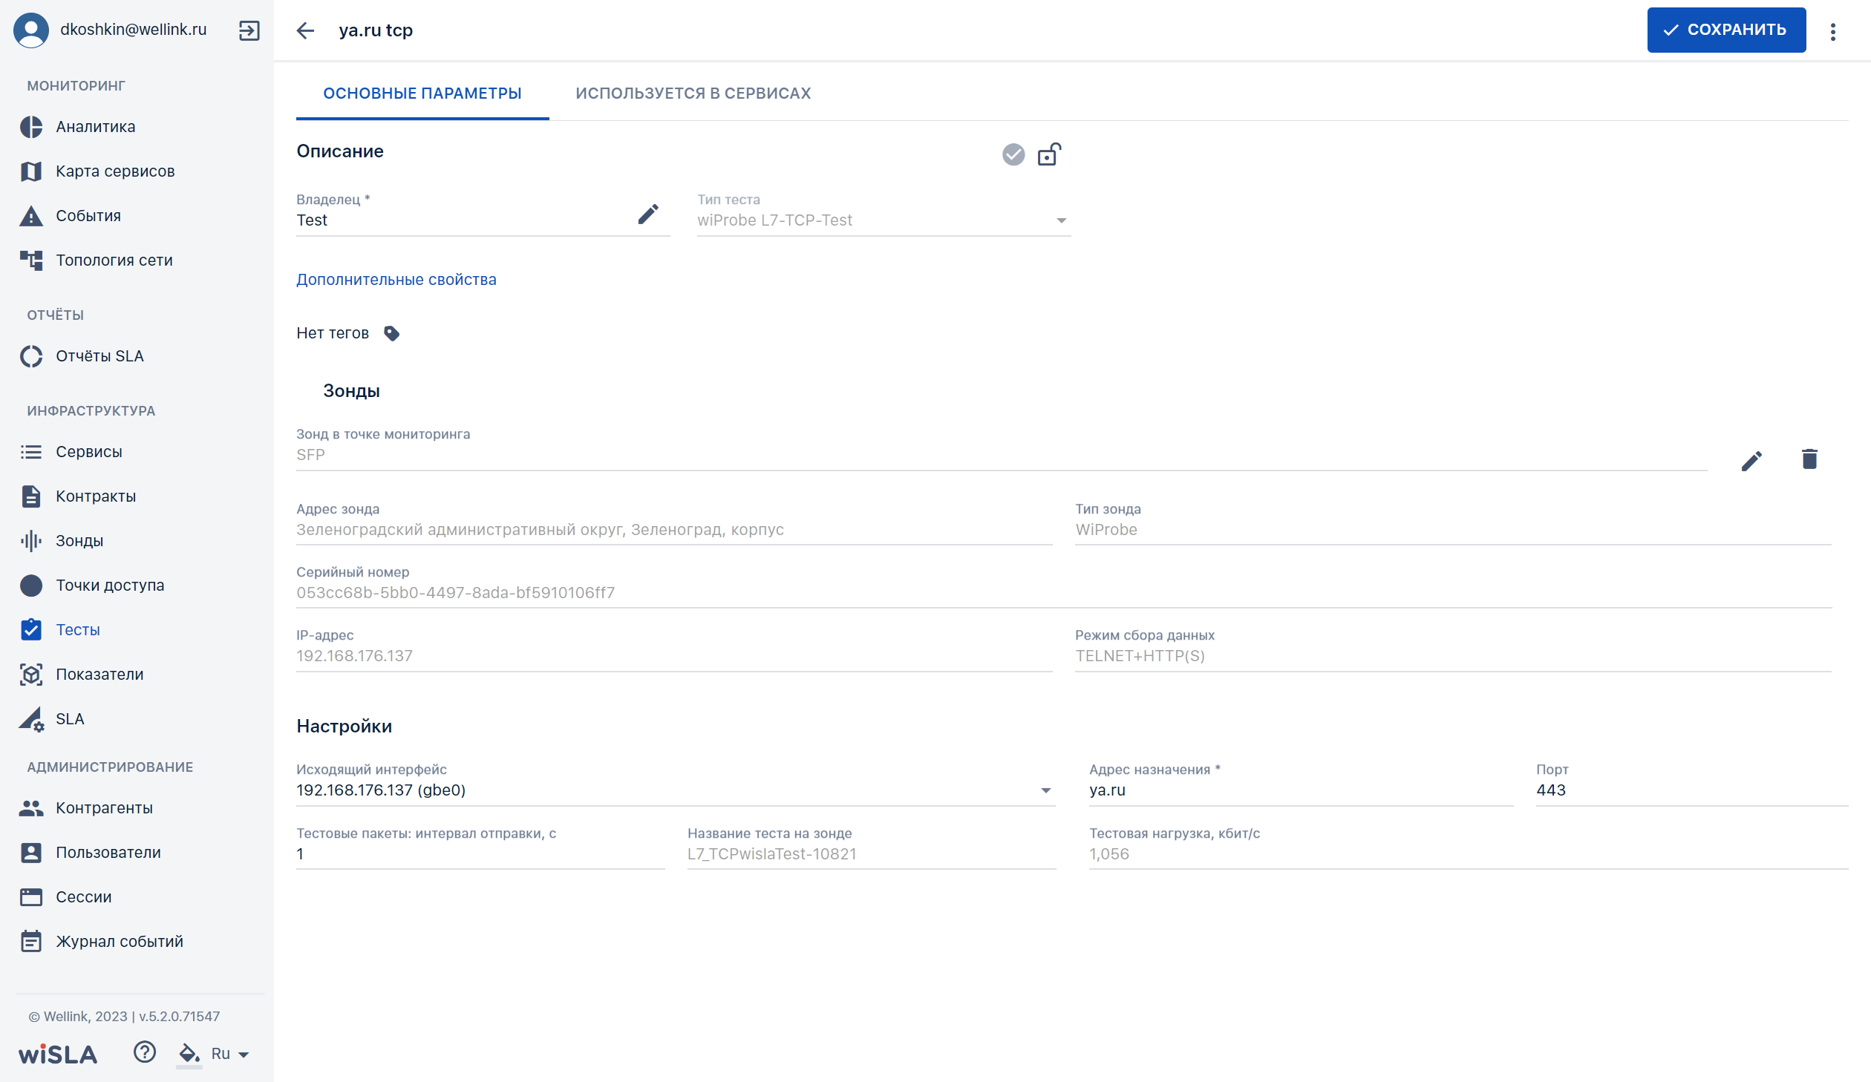This screenshot has width=1871, height=1082.
Task: Expand the Исходящий интерфейс dropdown
Action: (x=1046, y=790)
